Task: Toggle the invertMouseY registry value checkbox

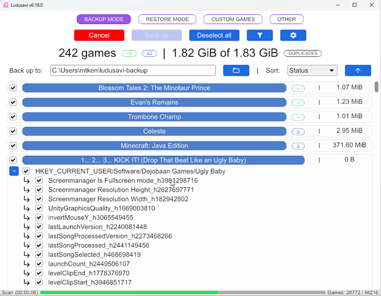Action: [39, 218]
